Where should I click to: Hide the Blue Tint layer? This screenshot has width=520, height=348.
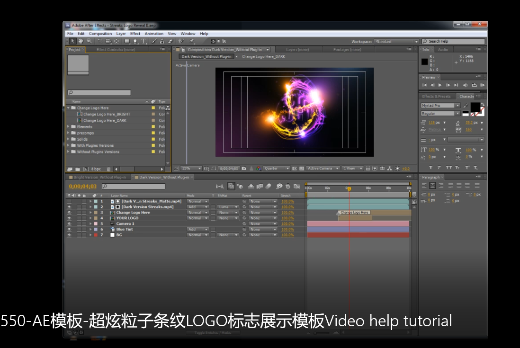(69, 229)
